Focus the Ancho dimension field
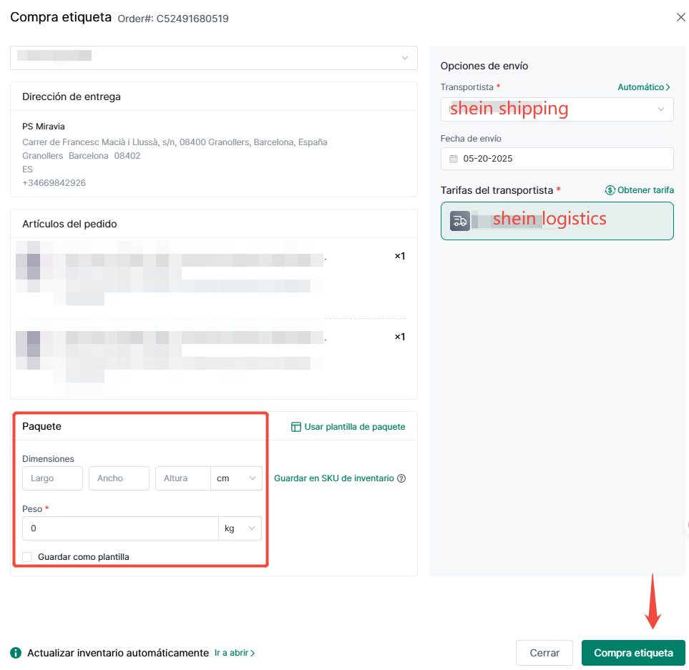Viewport: 689px width, 670px height. pyautogui.click(x=119, y=478)
